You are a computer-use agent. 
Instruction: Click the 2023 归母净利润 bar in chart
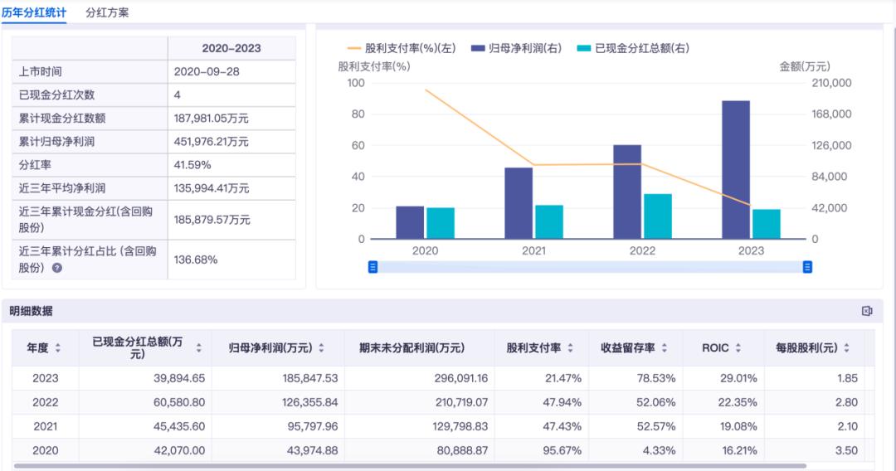[x=736, y=169]
